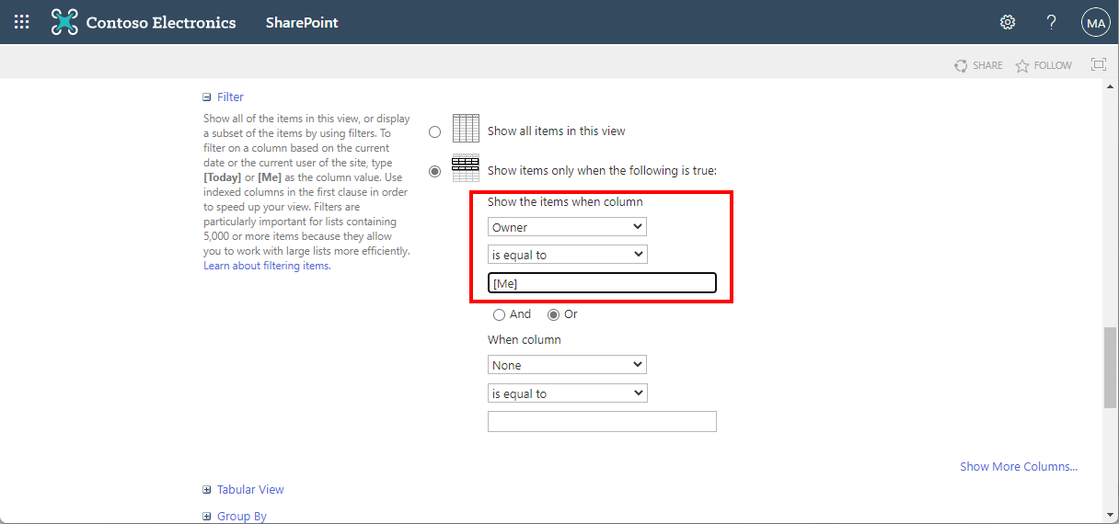Click the Contoso Electronics drone logo

64,22
